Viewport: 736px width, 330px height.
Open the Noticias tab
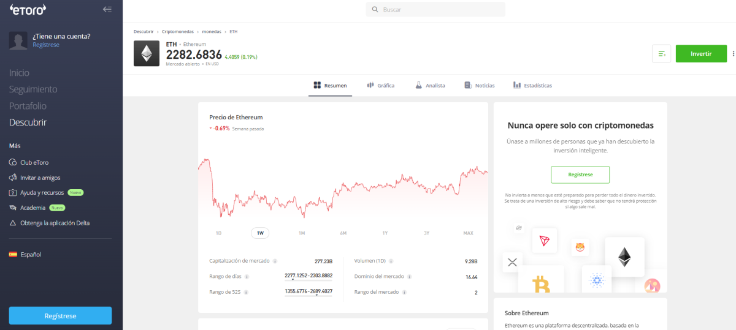coord(480,86)
